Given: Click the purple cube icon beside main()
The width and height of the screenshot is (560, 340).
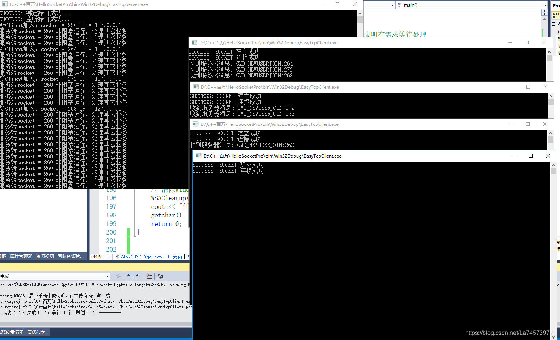Looking at the screenshot, I should (399, 5).
